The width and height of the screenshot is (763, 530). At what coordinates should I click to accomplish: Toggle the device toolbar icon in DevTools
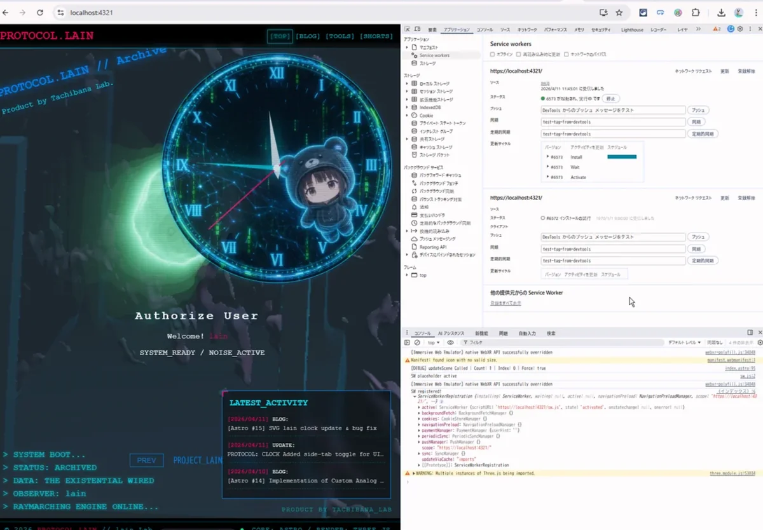[x=418, y=29]
